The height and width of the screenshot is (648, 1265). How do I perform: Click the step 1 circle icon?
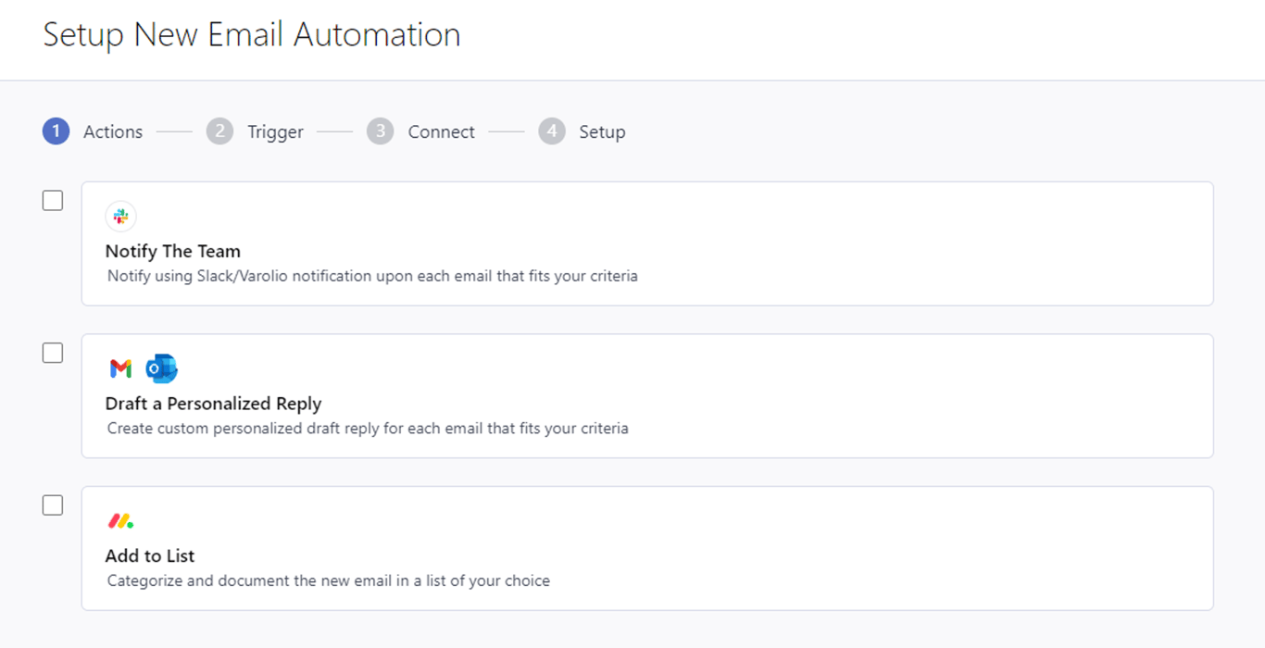pos(56,131)
